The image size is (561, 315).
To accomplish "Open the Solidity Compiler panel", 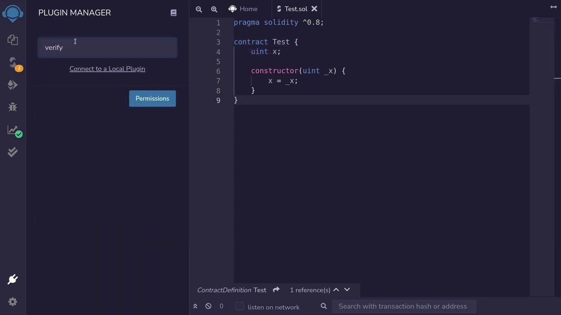I will [12, 63].
